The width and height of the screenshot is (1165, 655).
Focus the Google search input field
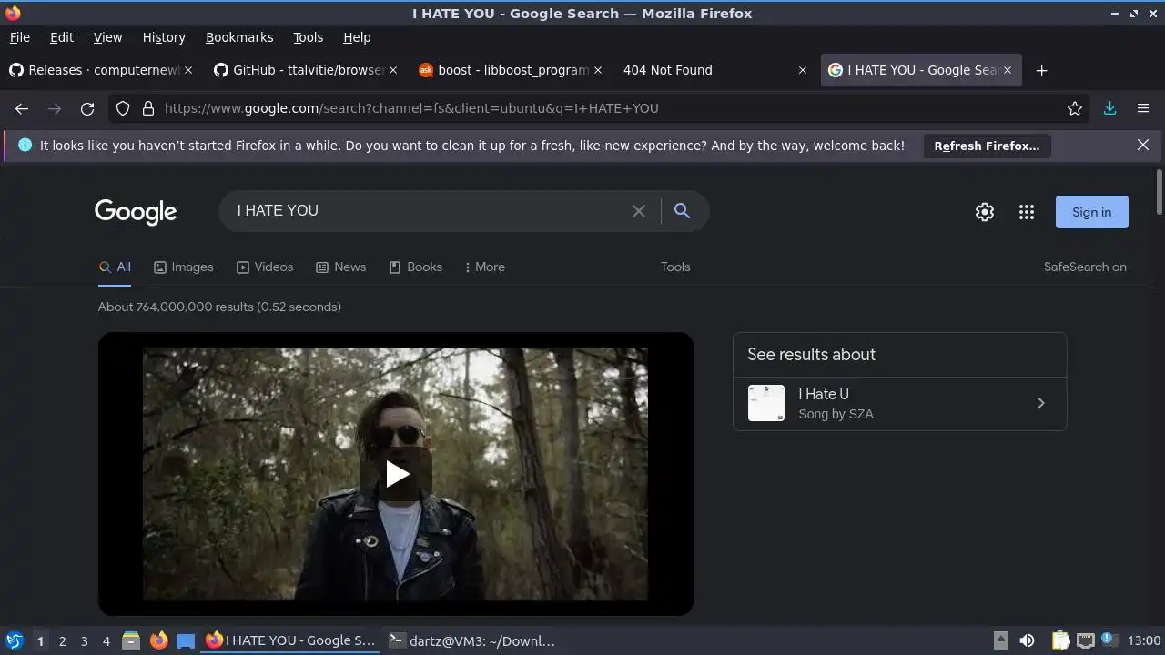(428, 211)
